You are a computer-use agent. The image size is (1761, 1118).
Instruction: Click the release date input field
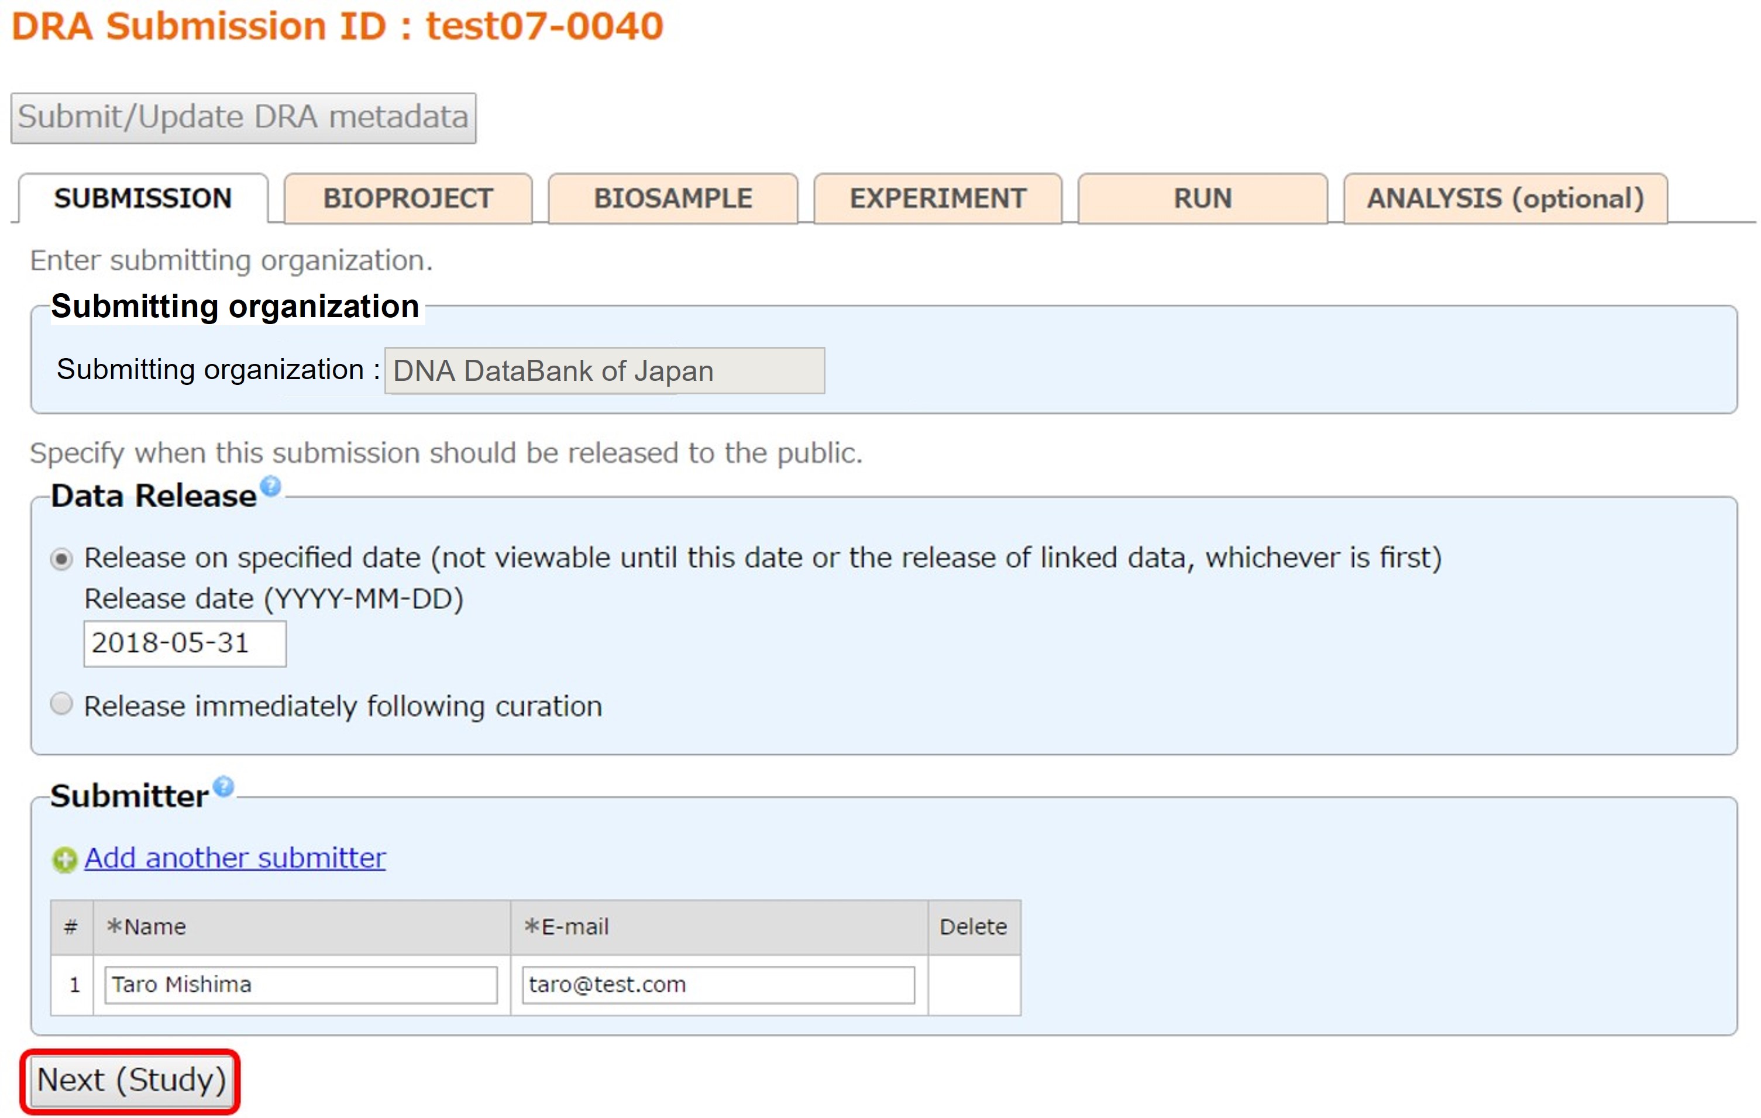click(184, 644)
